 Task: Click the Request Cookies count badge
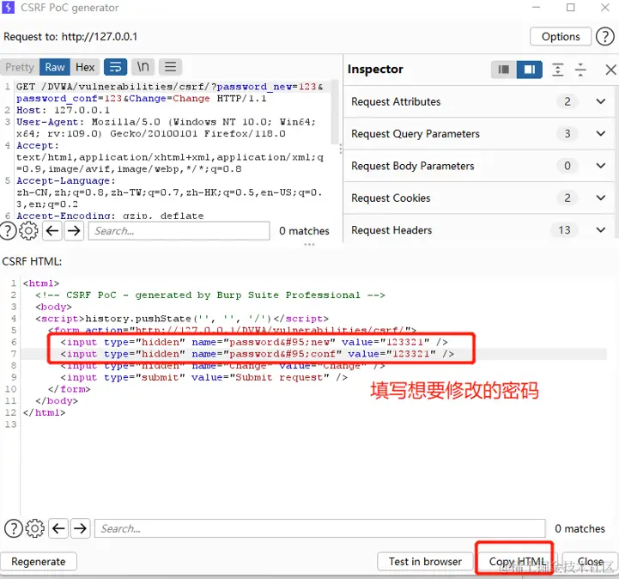click(567, 198)
